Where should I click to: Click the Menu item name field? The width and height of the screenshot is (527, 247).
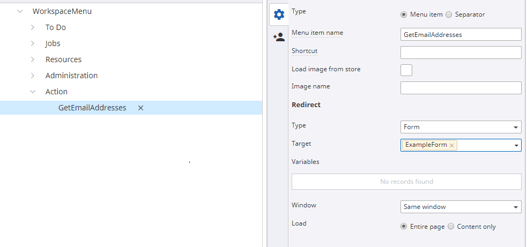click(x=461, y=34)
